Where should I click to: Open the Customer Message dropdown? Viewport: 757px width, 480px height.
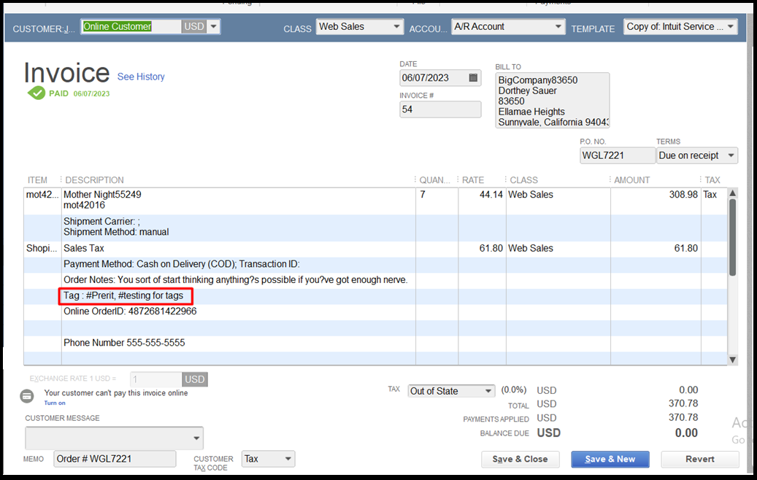[196, 438]
